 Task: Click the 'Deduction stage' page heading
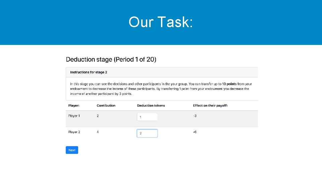click(111, 60)
